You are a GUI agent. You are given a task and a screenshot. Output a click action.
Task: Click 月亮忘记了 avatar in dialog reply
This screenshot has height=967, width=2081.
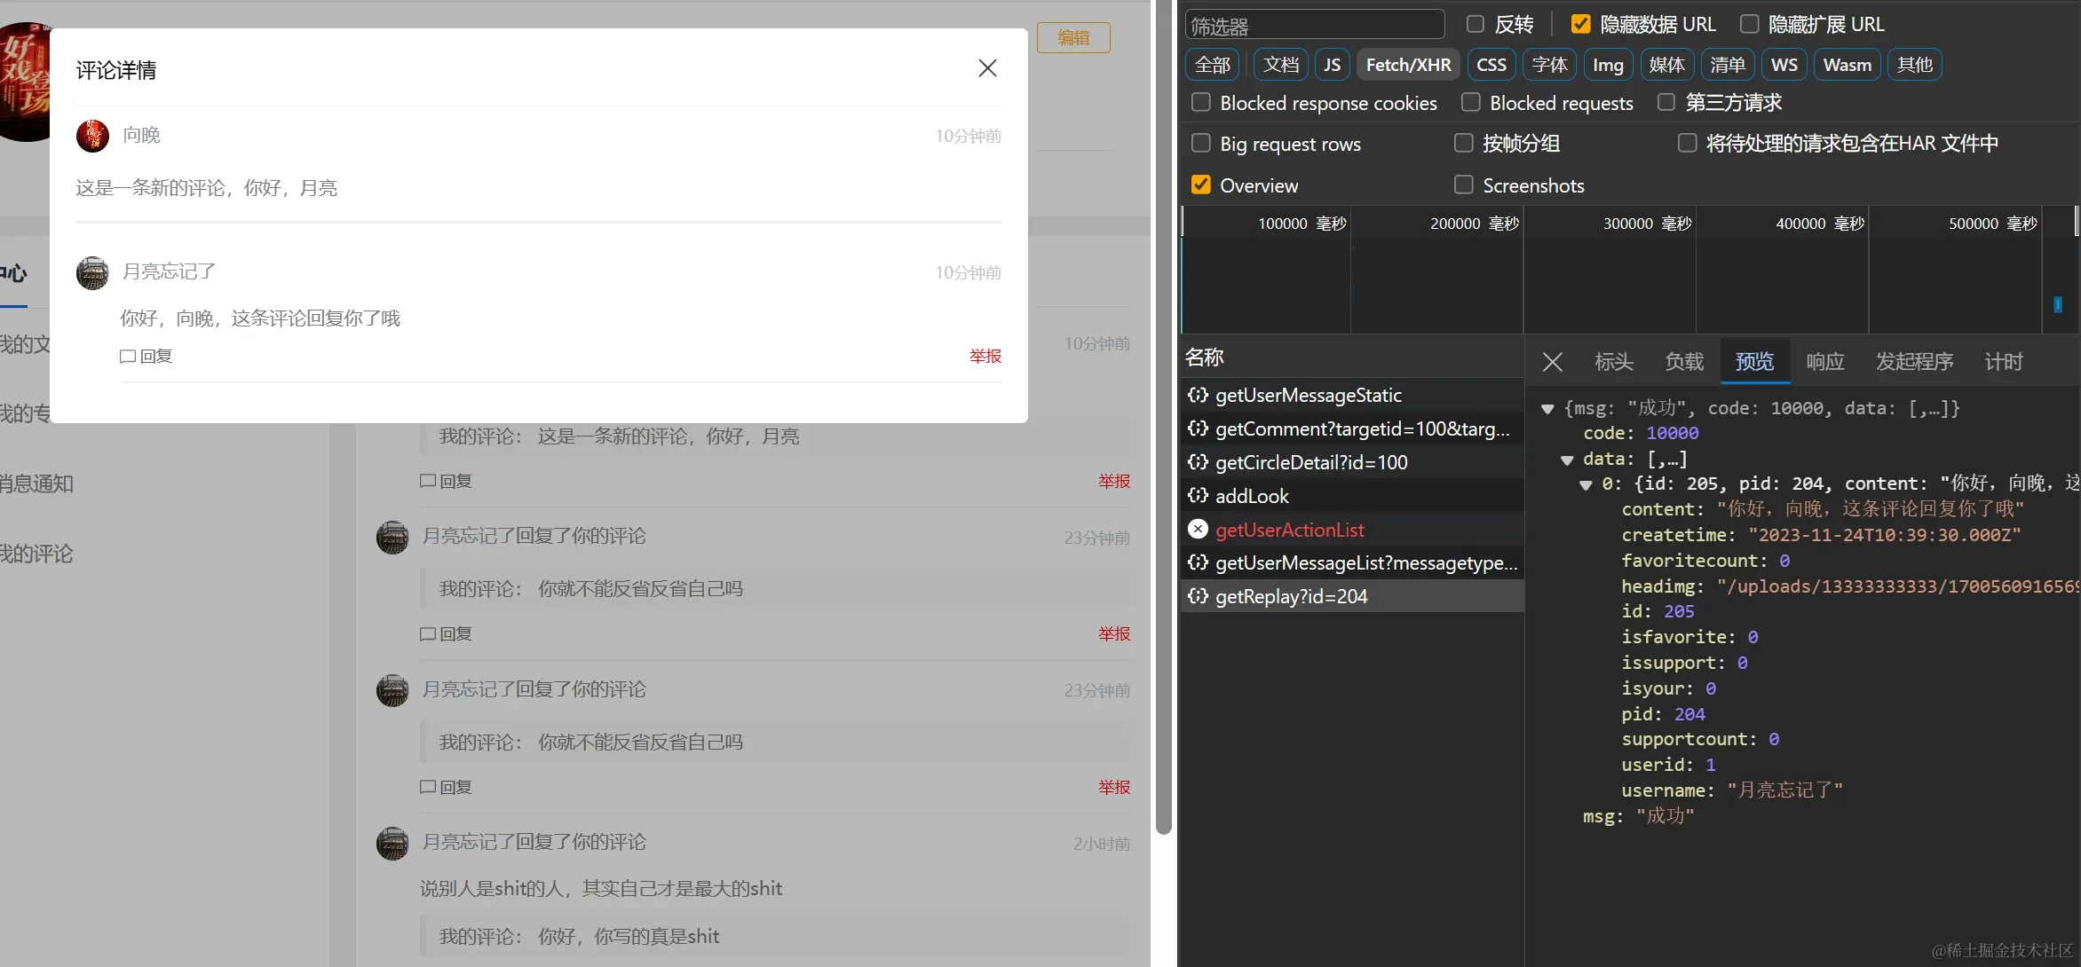point(92,272)
